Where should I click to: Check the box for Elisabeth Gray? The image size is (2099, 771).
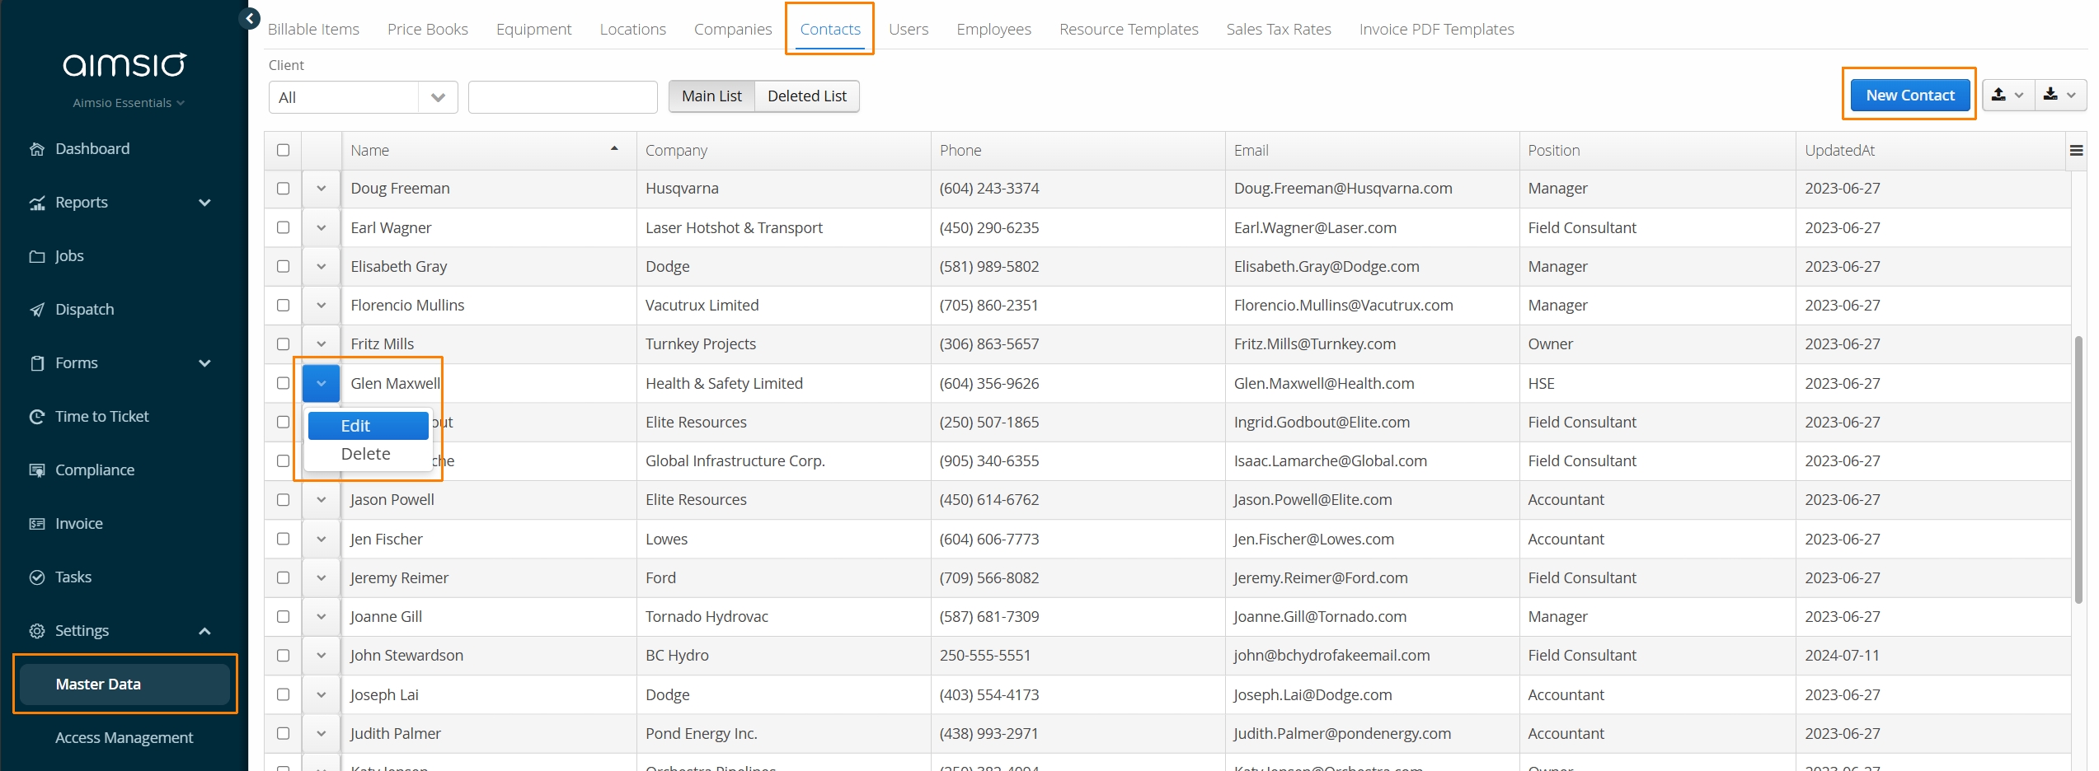click(283, 266)
